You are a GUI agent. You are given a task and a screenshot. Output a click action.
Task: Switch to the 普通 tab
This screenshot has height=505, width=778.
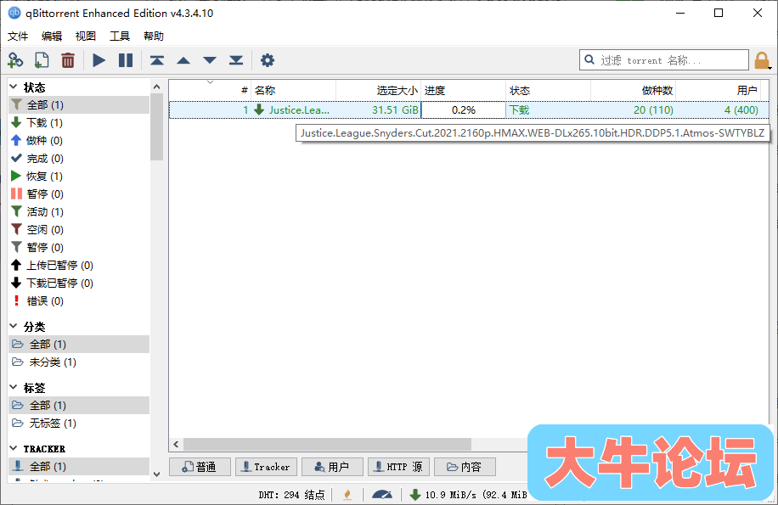(x=200, y=467)
